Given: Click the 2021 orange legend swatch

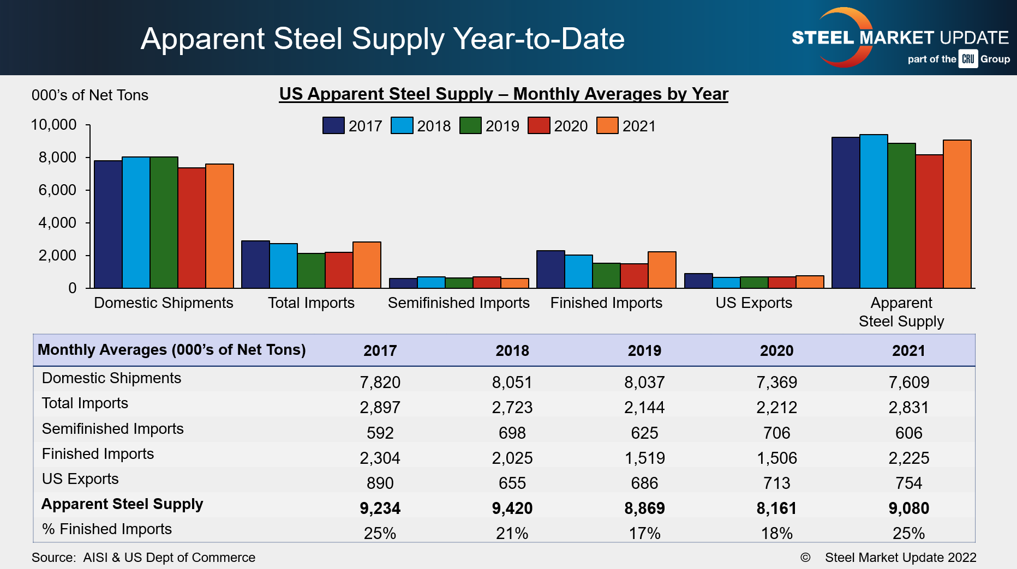Looking at the screenshot, I should coord(607,125).
